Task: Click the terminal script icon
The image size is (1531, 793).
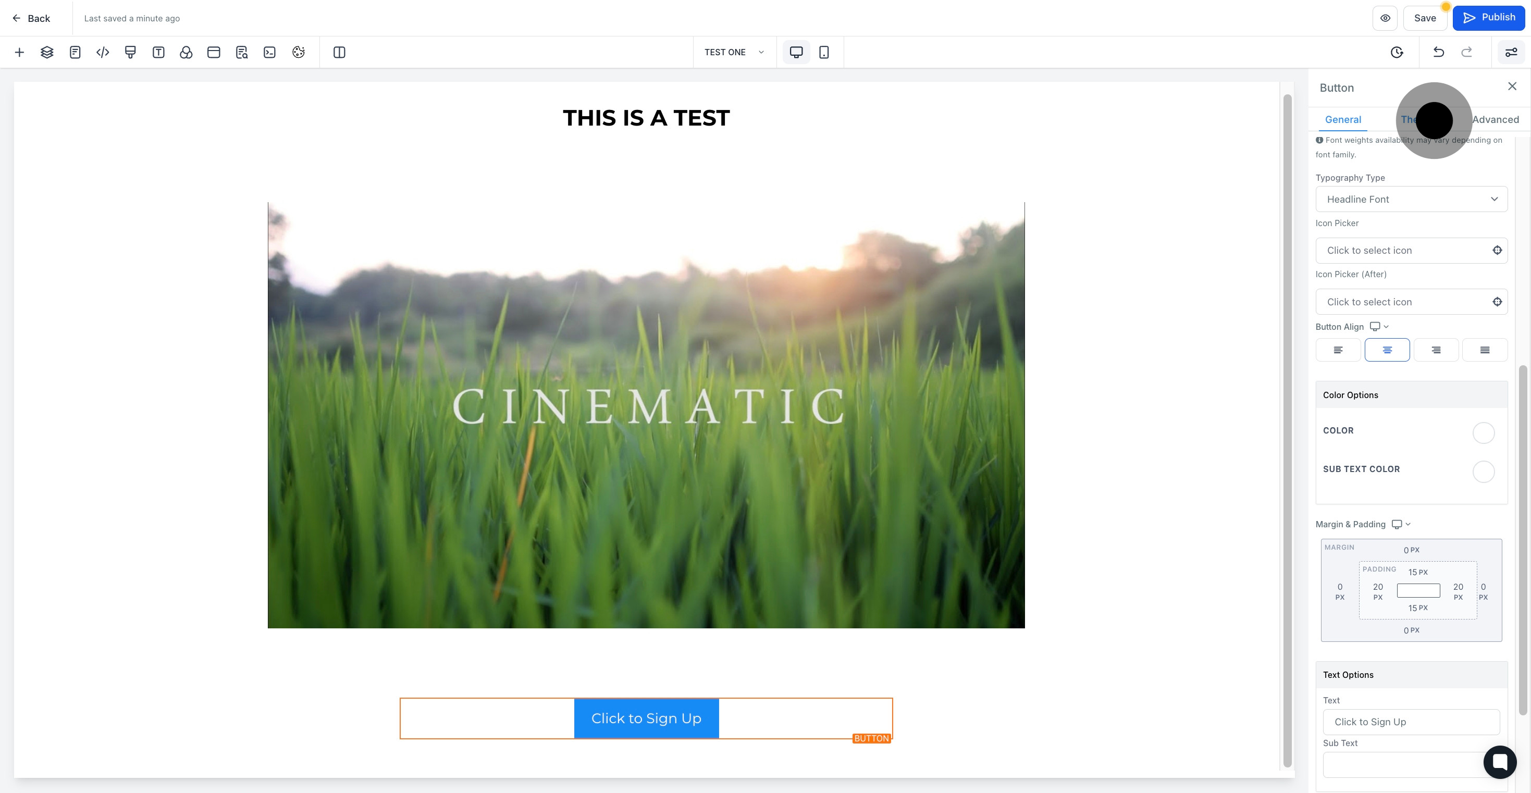Action: coord(270,52)
